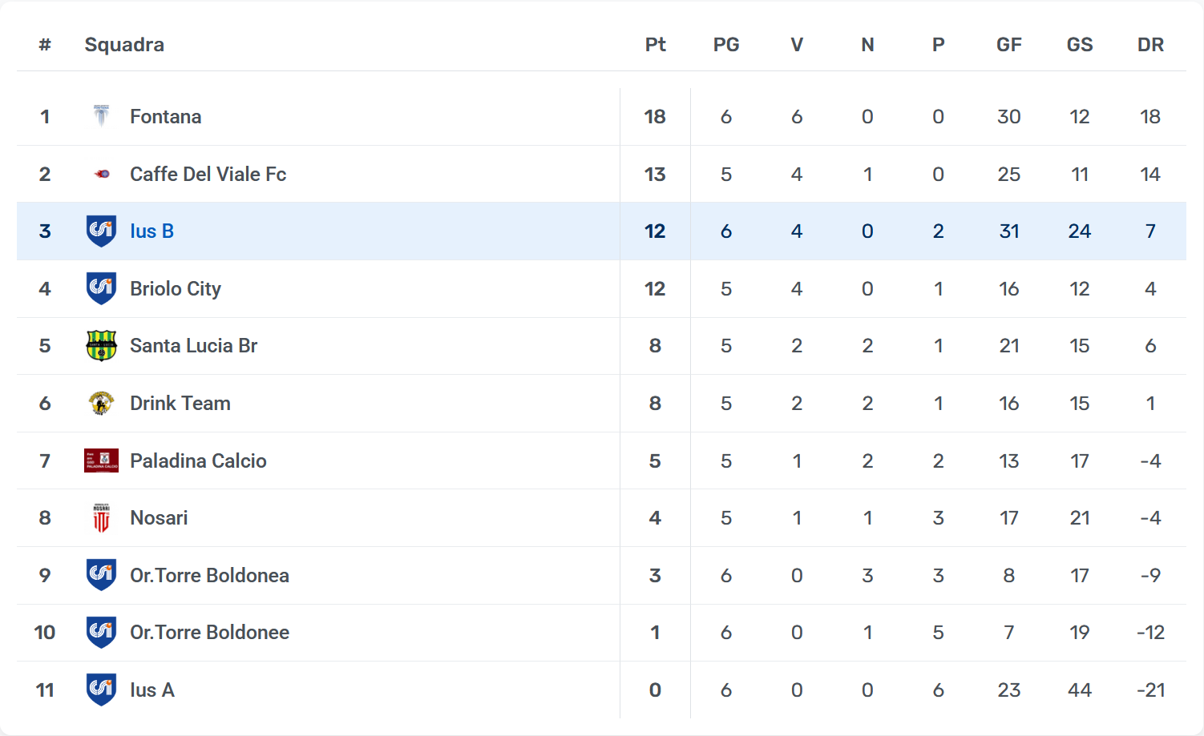The height and width of the screenshot is (736, 1204).
Task: Open the Ius B team link
Action: click(x=152, y=231)
